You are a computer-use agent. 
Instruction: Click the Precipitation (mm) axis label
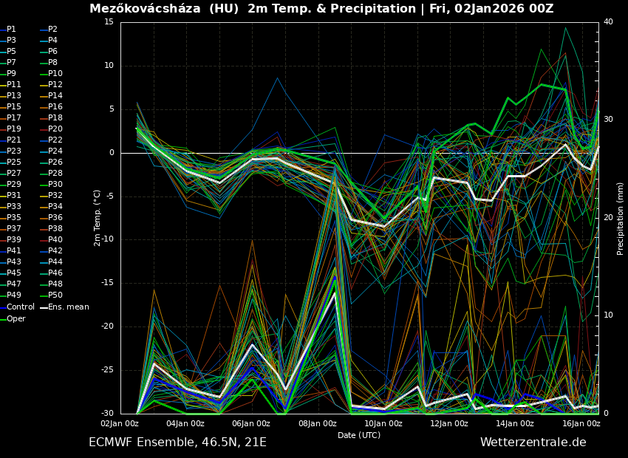pyautogui.click(x=621, y=219)
